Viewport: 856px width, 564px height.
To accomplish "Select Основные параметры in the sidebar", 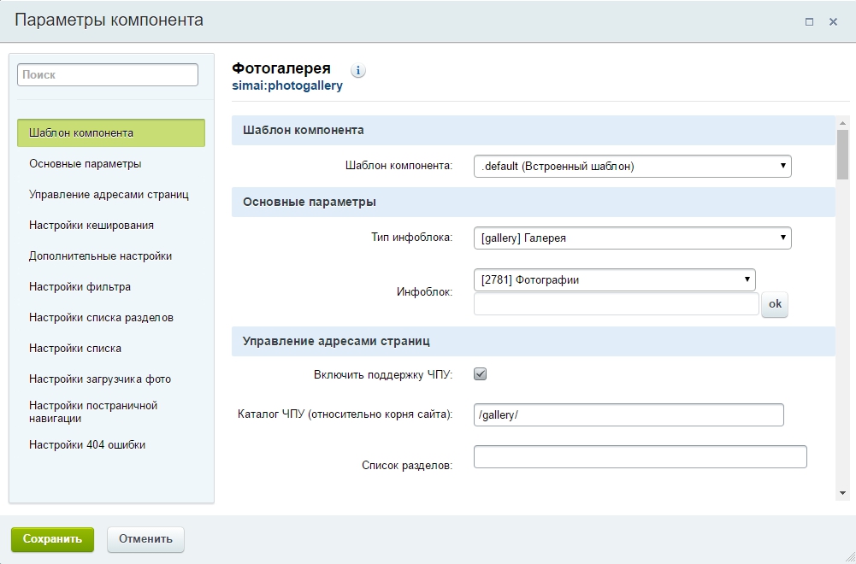I will [86, 164].
